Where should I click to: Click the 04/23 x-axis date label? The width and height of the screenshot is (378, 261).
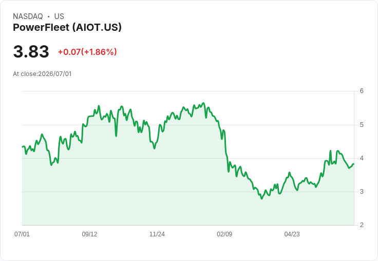pos(292,234)
